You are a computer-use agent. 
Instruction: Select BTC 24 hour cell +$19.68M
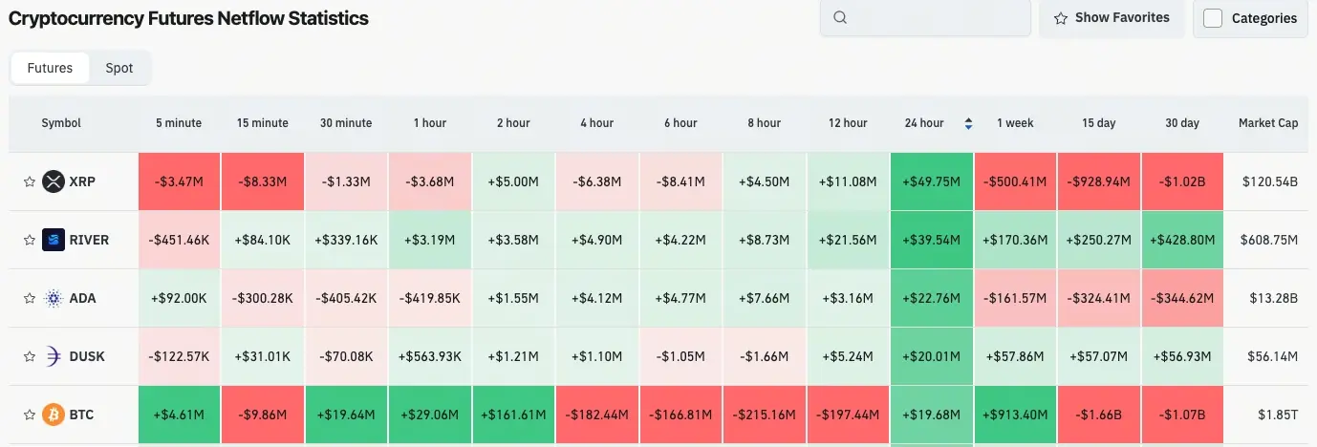932,415
